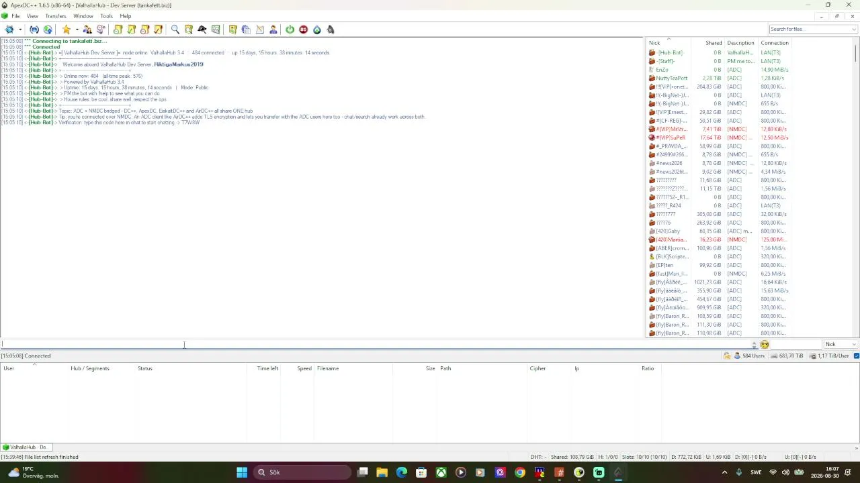This screenshot has width=860, height=483.
Task: Open the Window menu
Action: 83,16
